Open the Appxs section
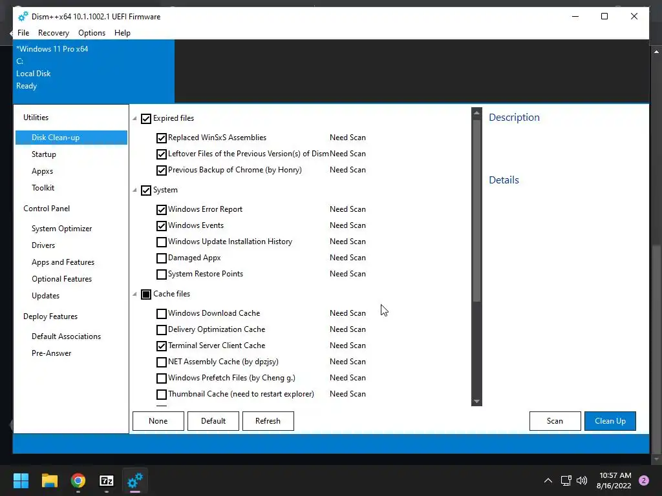 click(x=42, y=171)
